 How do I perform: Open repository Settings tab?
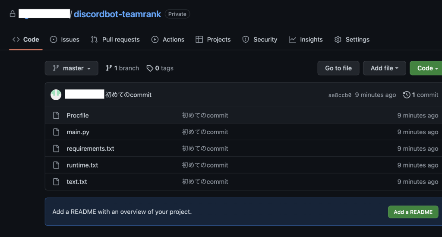pos(352,39)
